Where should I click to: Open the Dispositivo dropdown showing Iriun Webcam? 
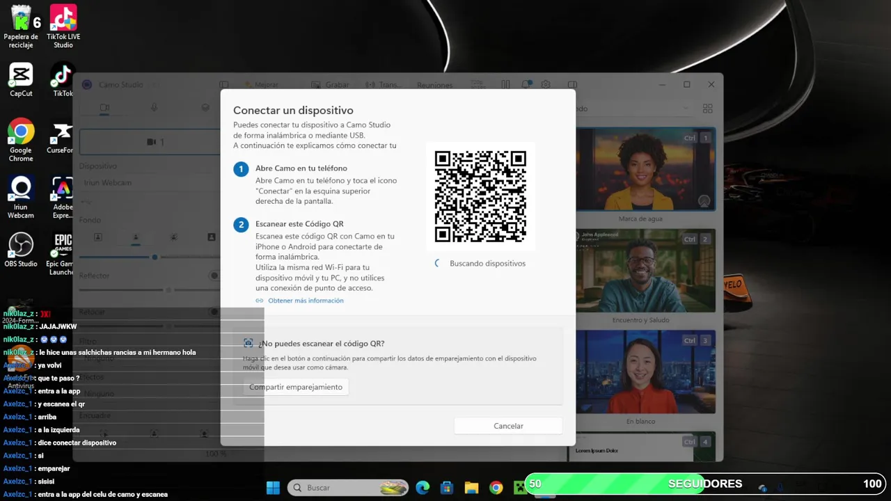pyautogui.click(x=150, y=182)
